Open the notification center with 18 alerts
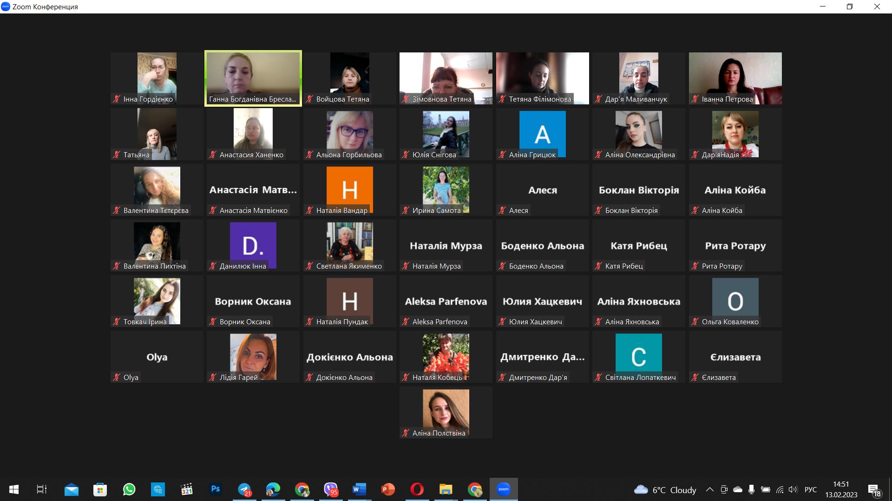The height and width of the screenshot is (501, 892). point(874,490)
